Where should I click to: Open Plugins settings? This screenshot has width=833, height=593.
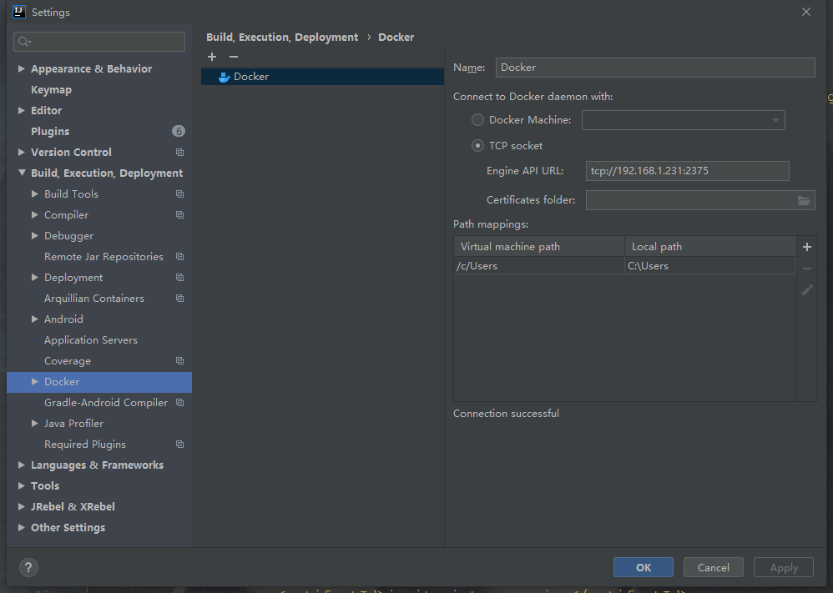coord(50,131)
